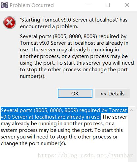Maximize the Problem Occurred dialog window

click(108, 5)
